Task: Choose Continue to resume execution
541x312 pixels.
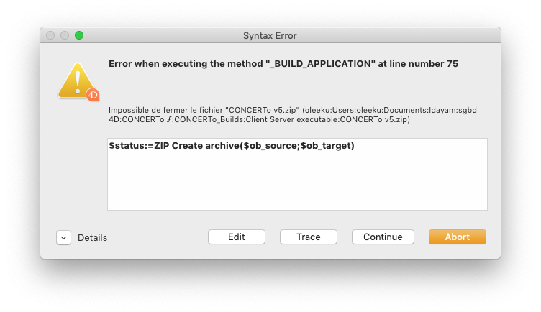Action: [382, 237]
